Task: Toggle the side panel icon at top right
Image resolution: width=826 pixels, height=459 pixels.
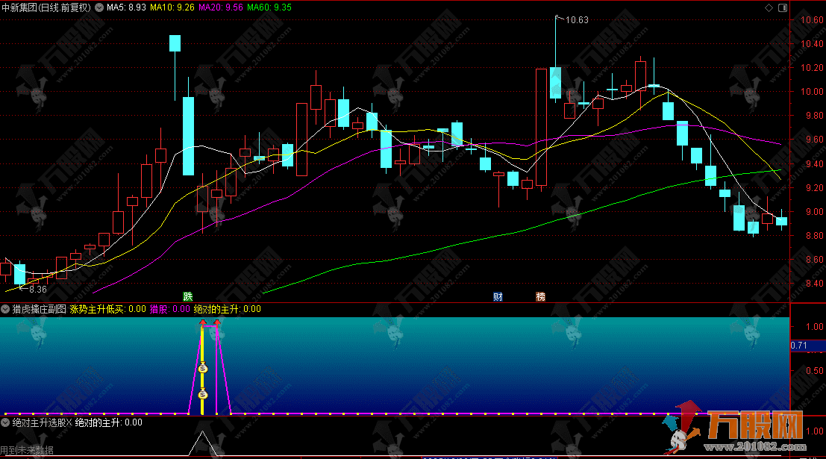Action: pos(781,7)
